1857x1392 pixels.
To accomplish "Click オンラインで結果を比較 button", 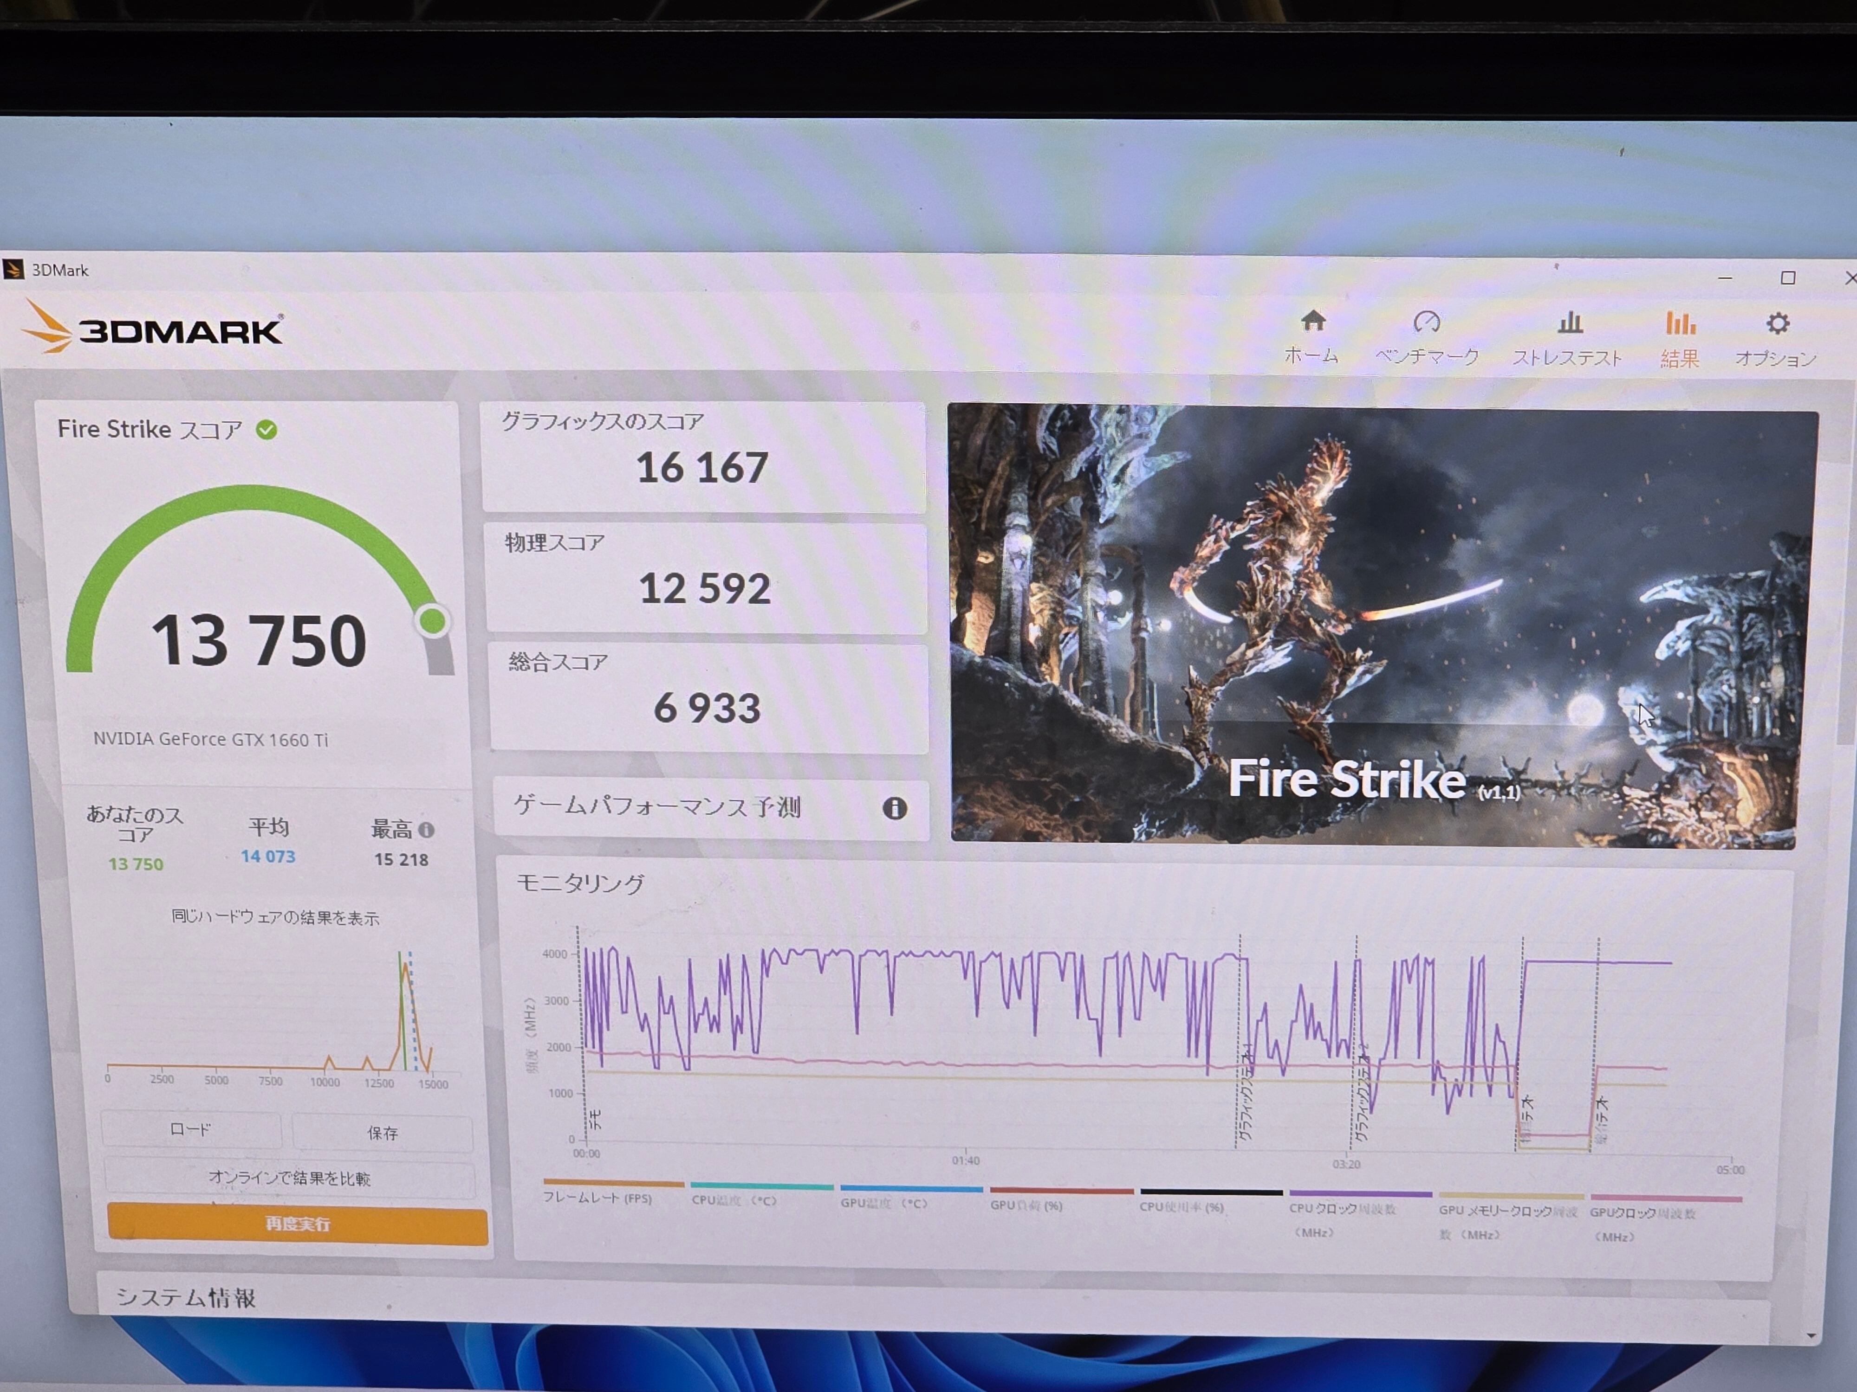I will [x=290, y=1178].
